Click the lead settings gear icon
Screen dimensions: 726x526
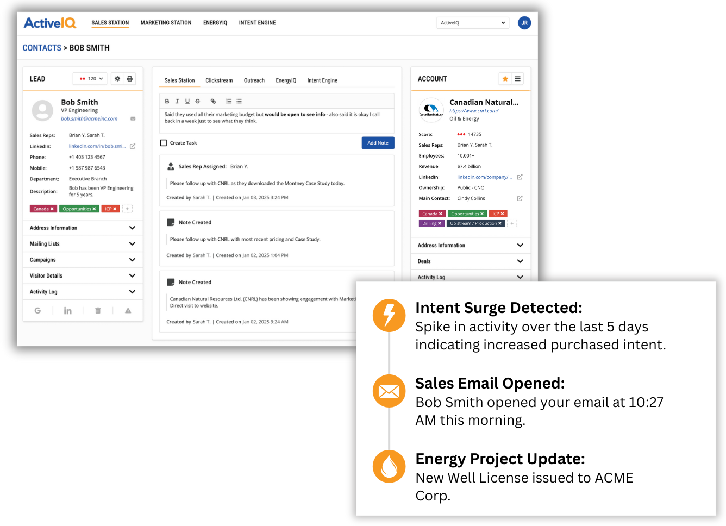click(x=117, y=79)
